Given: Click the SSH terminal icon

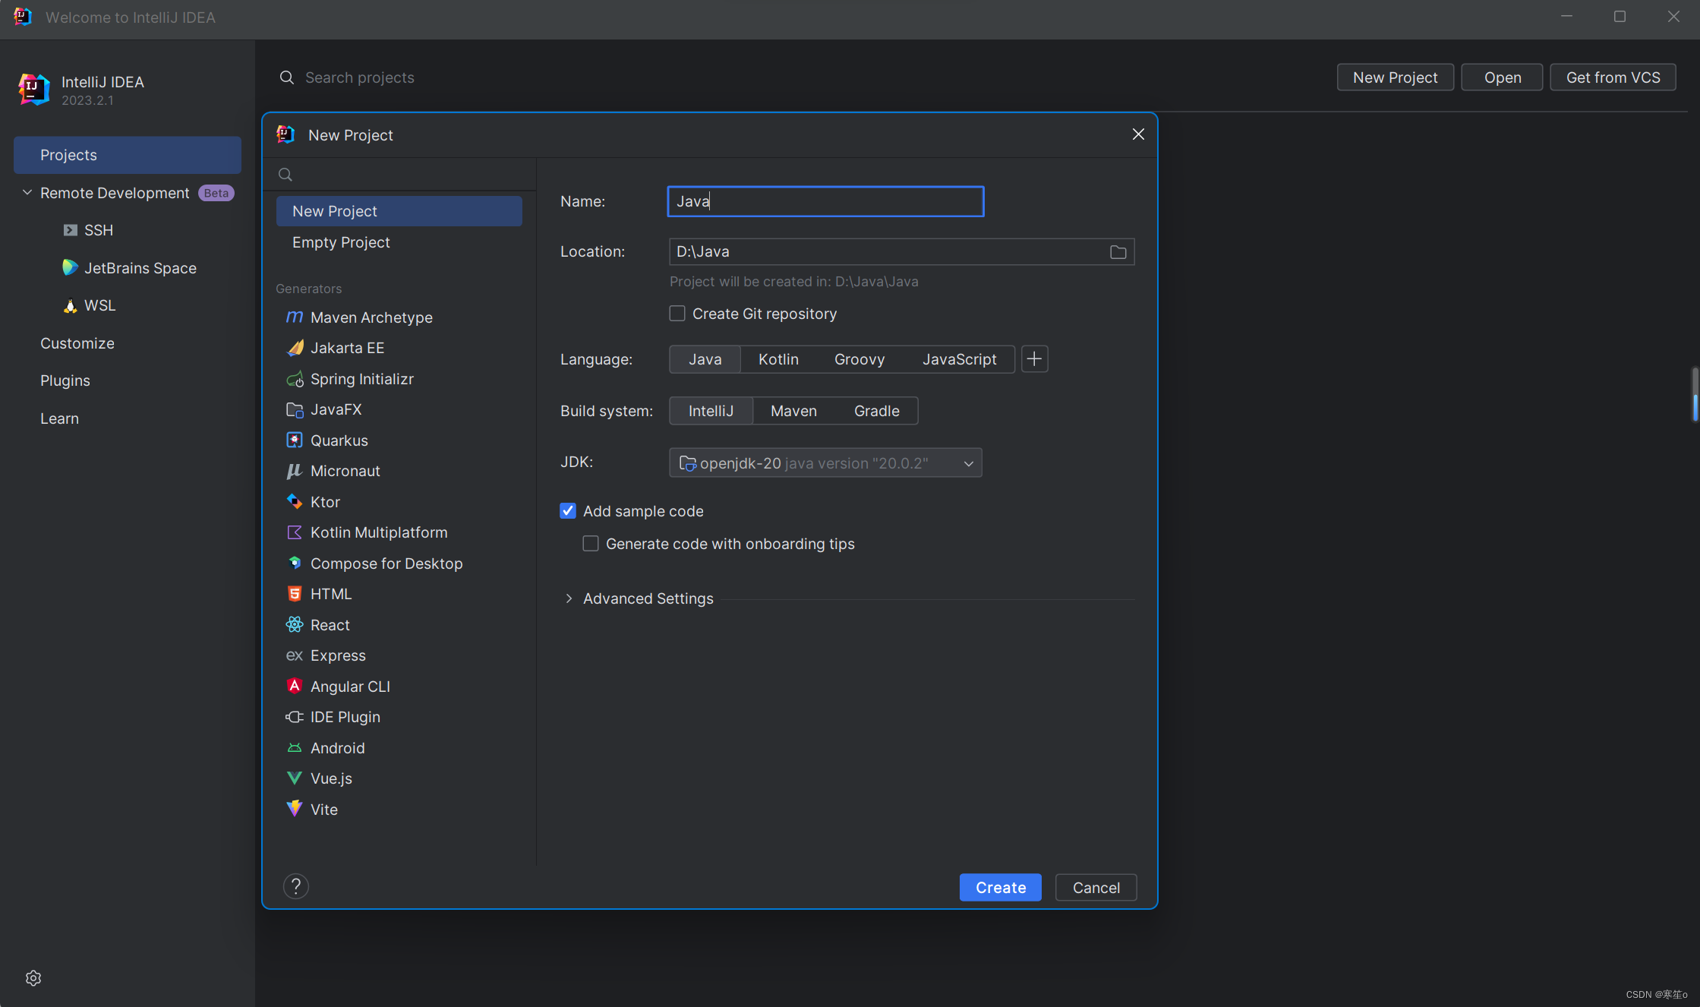Looking at the screenshot, I should click(x=70, y=230).
